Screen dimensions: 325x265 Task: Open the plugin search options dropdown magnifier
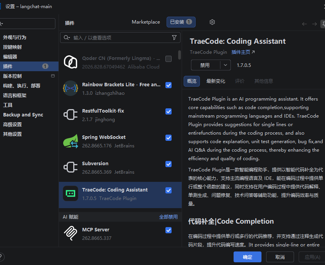67,38
